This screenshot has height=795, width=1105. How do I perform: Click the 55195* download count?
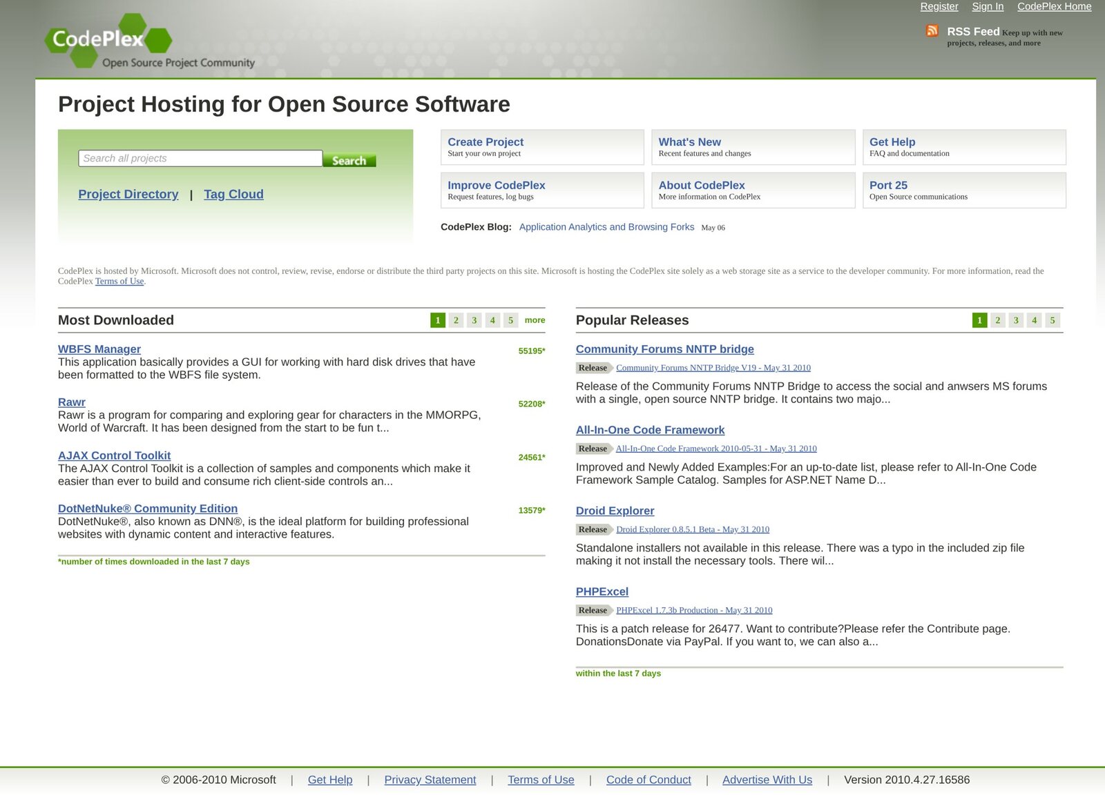click(x=532, y=351)
